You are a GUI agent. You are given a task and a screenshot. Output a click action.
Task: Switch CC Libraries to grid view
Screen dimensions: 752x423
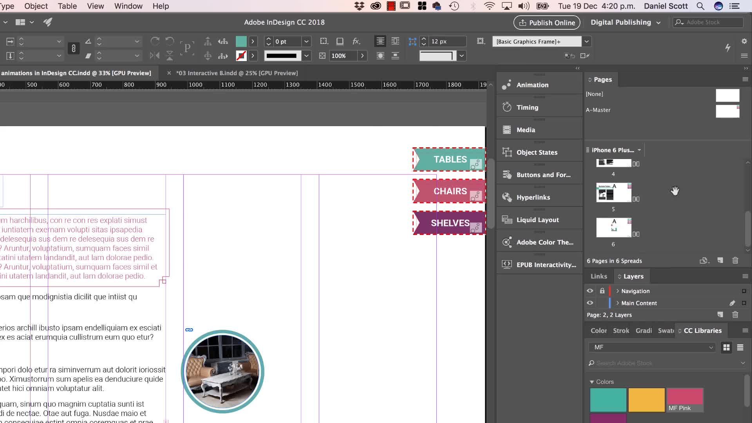727,347
